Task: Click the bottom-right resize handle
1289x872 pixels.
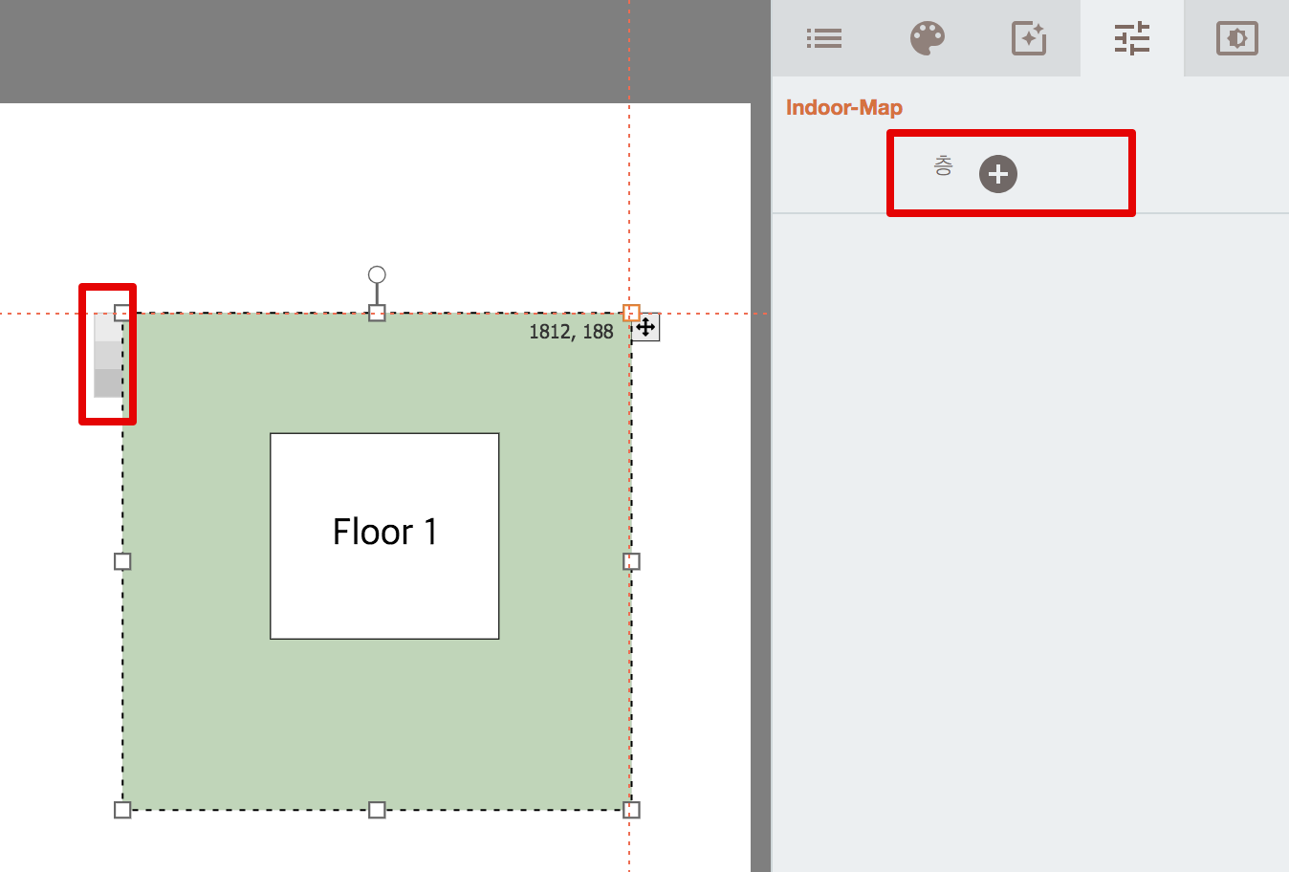Action: 631,810
